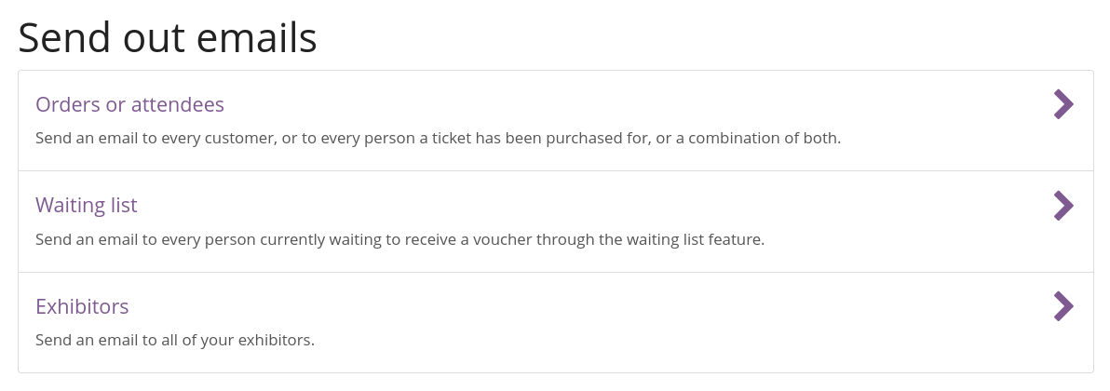Open the Orders or attendees link
This screenshot has height=391, width=1110.
tap(129, 104)
